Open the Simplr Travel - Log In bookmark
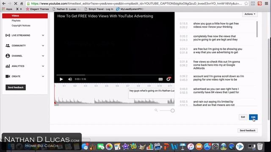Screen dimensions: 271x152 tap(99, 9)
